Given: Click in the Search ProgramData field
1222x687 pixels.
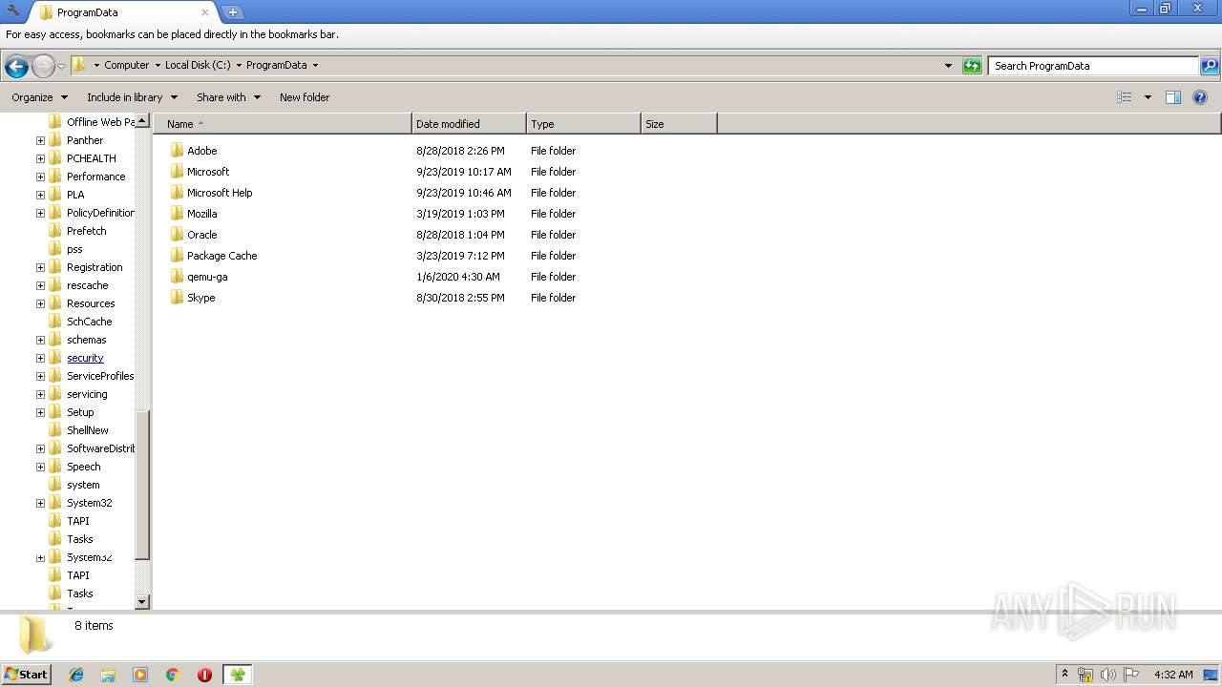Looking at the screenshot, I should pos(1093,66).
